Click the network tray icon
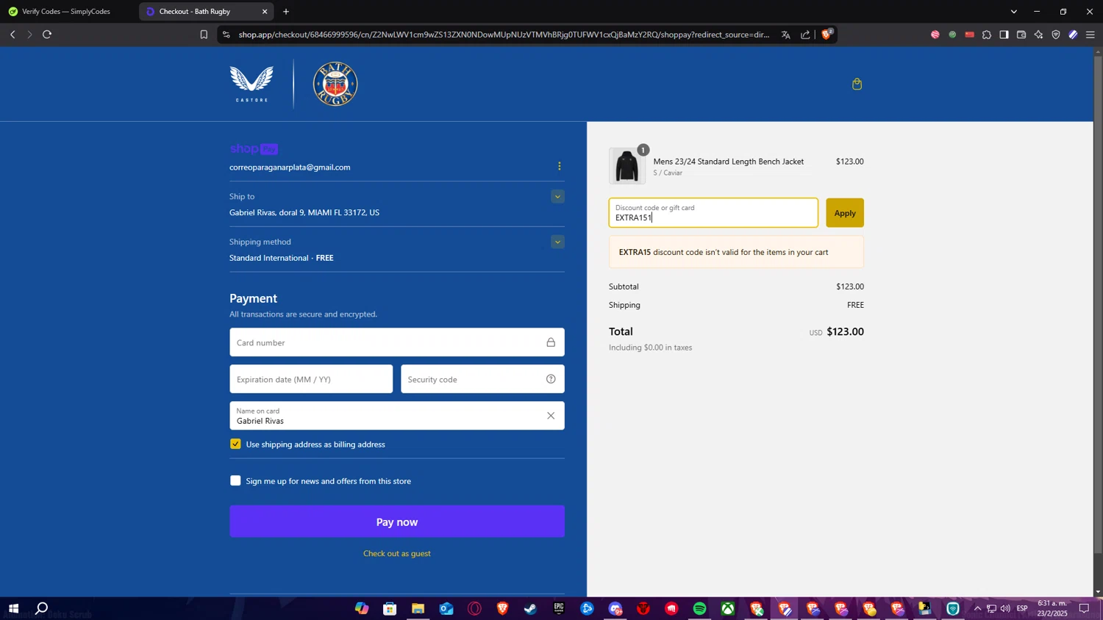Screen dimensions: 1103x620 pyautogui.click(x=991, y=608)
